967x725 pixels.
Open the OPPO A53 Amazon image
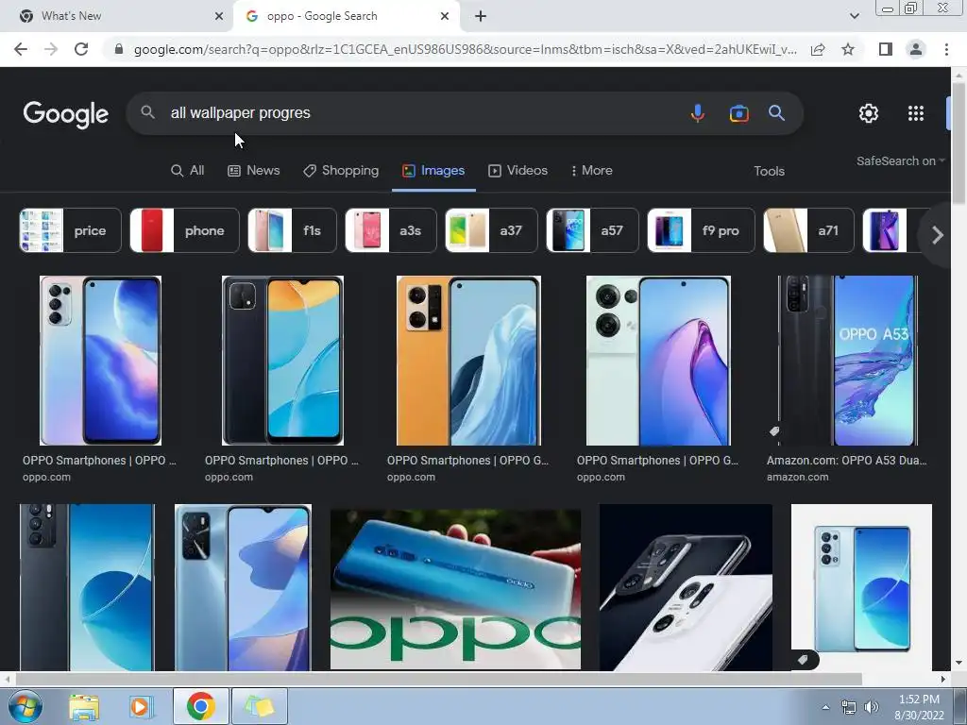coord(849,361)
